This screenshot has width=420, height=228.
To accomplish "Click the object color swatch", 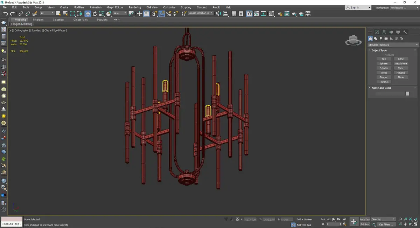I will pyautogui.click(x=407, y=94).
